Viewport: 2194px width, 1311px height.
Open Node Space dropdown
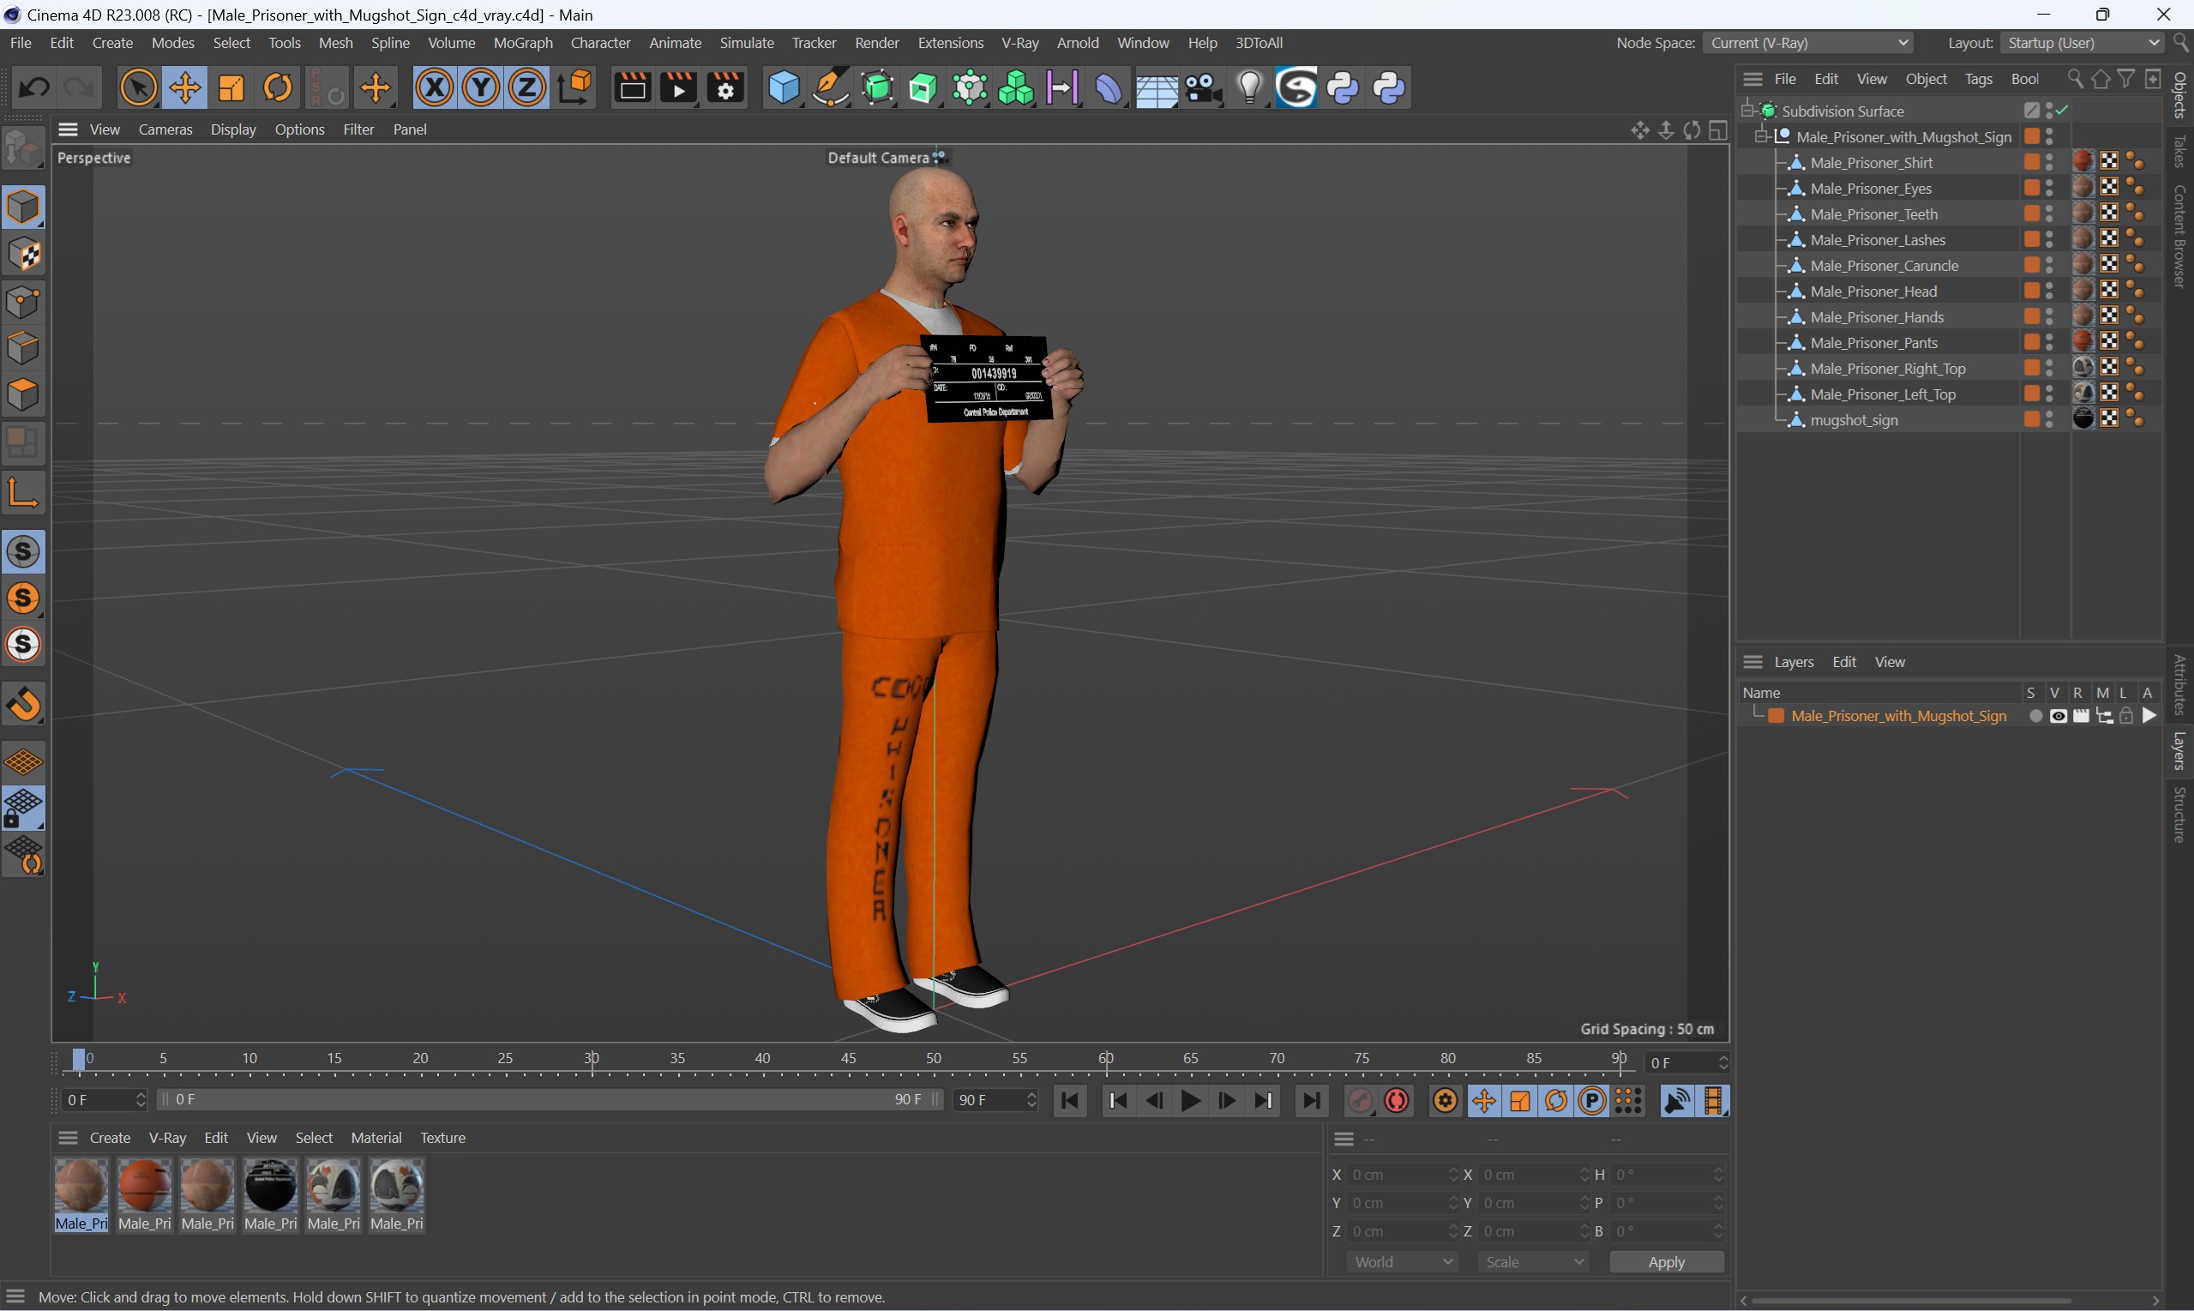[1808, 42]
